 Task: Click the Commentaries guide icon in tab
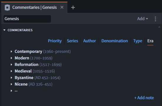[x=7, y=8]
